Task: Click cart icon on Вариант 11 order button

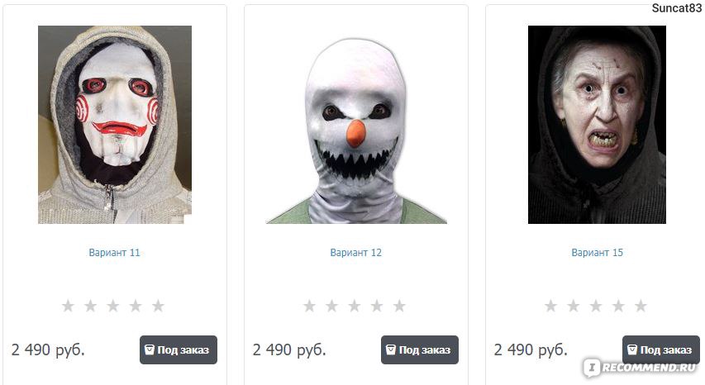Action: (x=150, y=349)
